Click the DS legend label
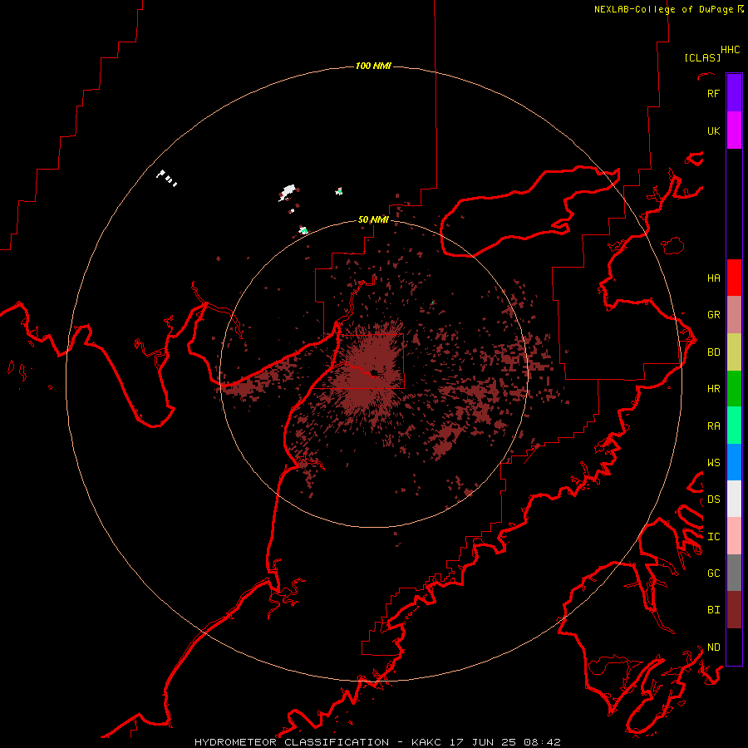Screen dimensions: 748x748 (713, 499)
